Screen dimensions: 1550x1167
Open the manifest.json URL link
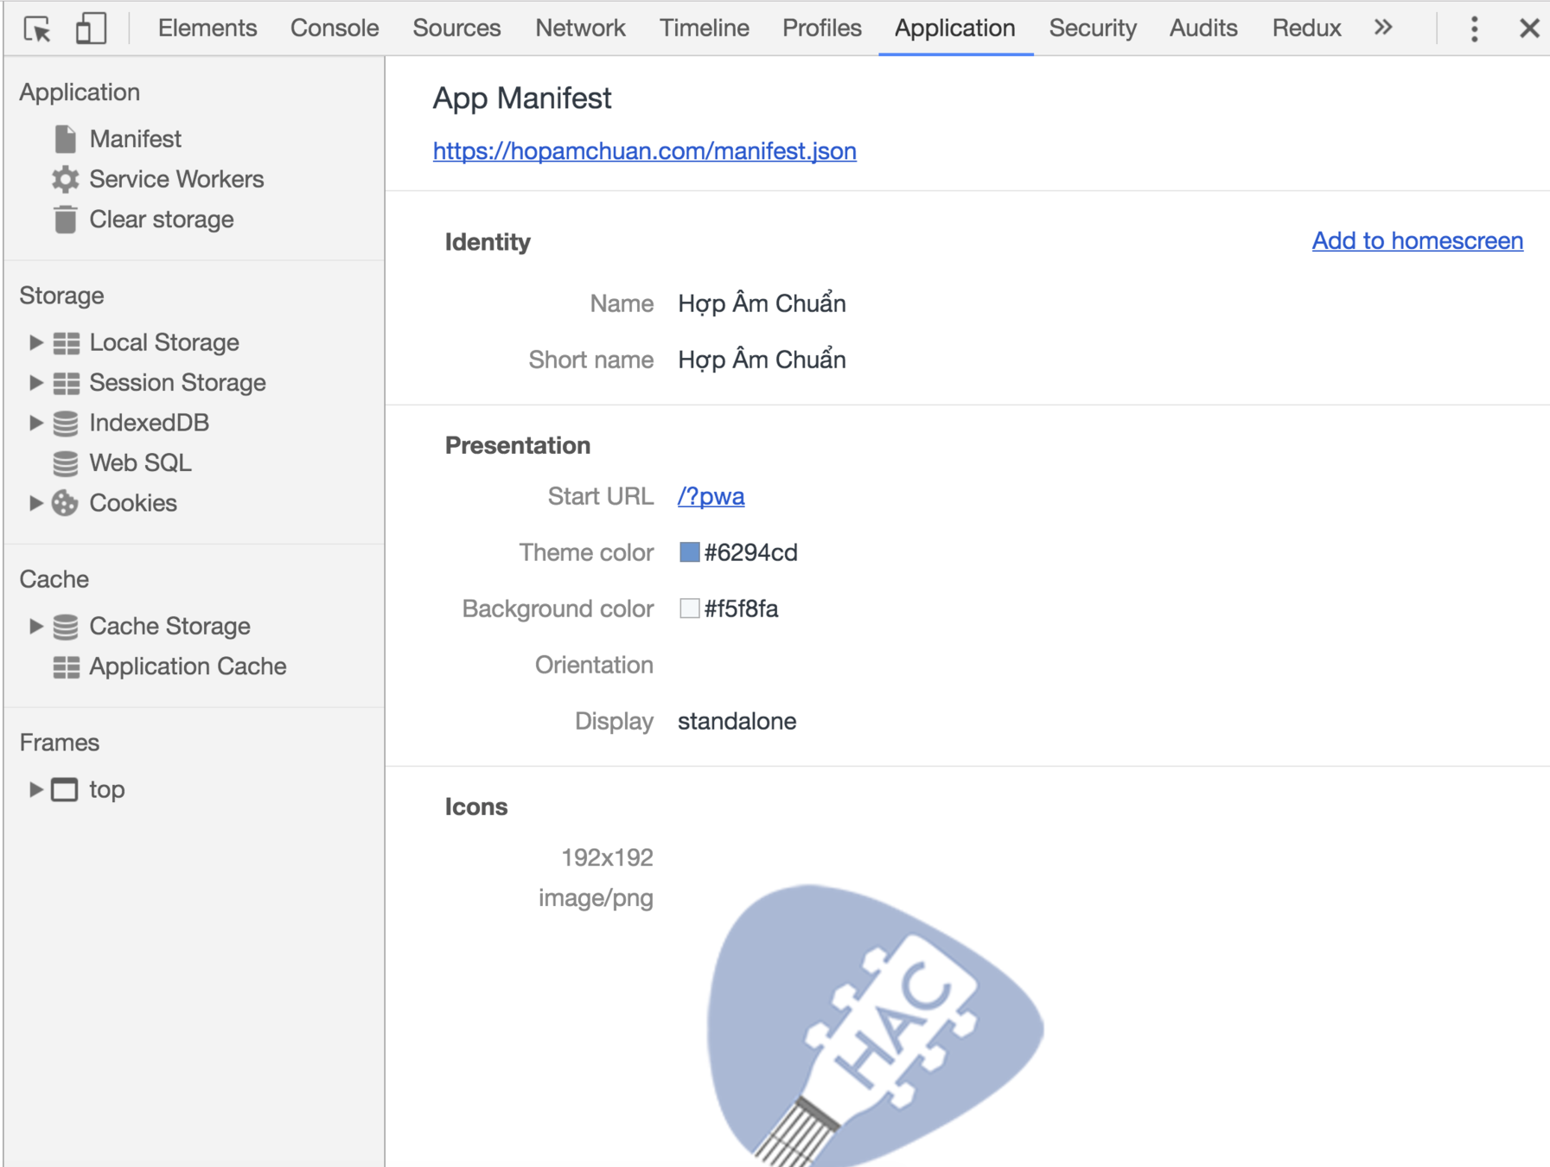(645, 151)
